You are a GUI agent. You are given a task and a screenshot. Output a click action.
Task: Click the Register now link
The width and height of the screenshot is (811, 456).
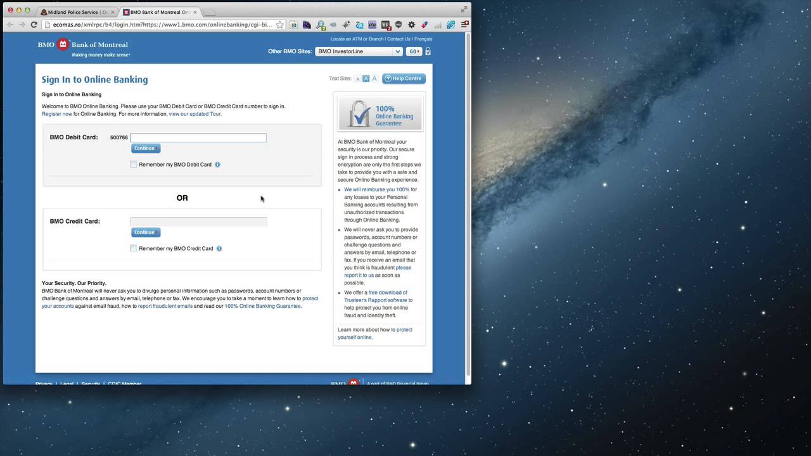57,114
